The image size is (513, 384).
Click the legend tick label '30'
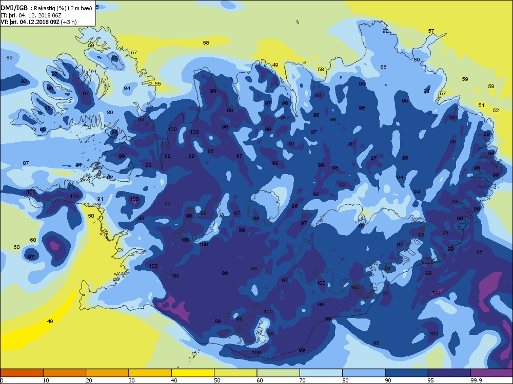tap(131, 380)
